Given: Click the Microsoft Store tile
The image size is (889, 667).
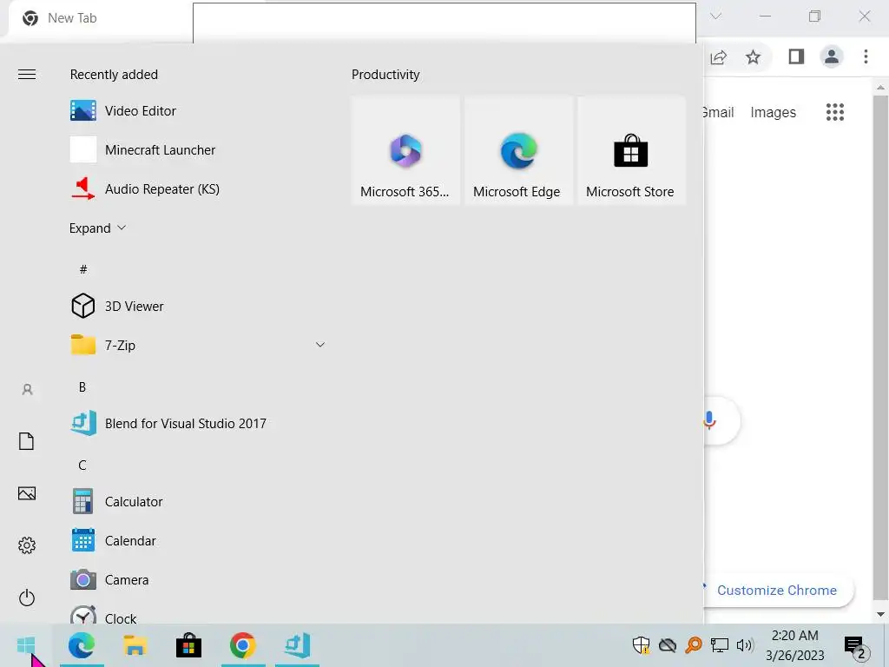Looking at the screenshot, I should 631,150.
